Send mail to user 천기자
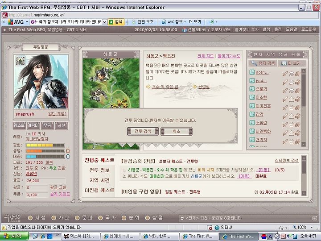This screenshot has width=321, height=241. 292,141
